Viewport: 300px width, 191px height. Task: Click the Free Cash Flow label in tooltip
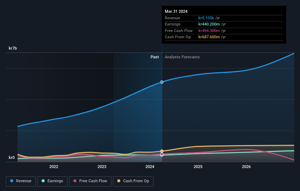coord(179,31)
